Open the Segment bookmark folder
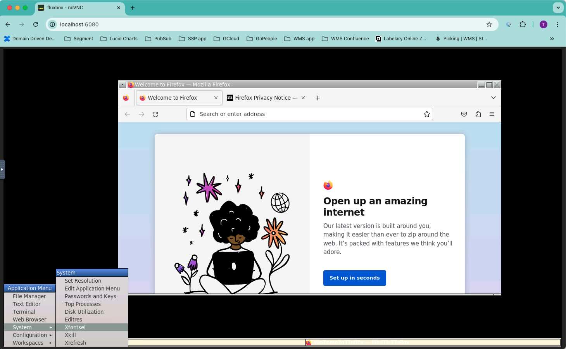The width and height of the screenshot is (566, 349). point(79,39)
